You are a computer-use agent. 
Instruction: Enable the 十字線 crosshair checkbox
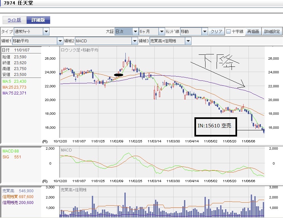[x=228, y=32]
